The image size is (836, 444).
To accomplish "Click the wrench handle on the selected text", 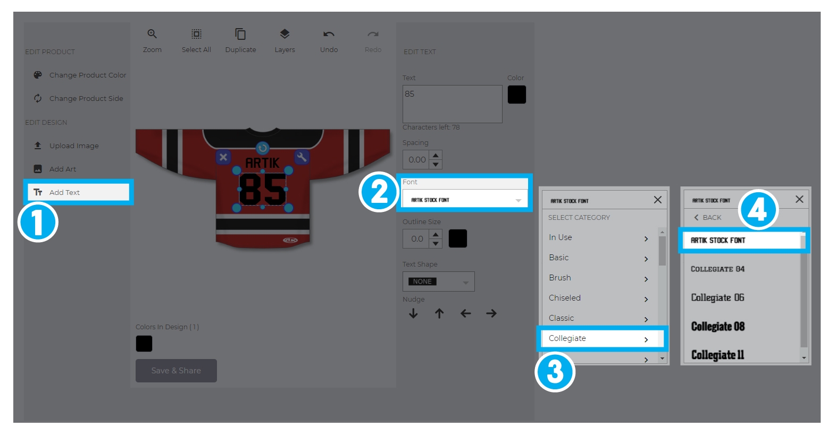I will pos(302,157).
